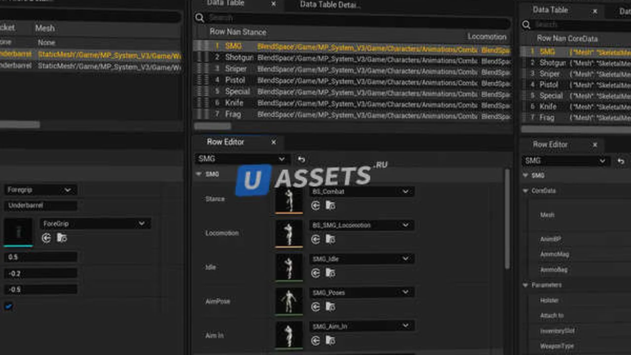The image size is (631, 355).
Task: Open the SMG row selector in the Stance Row Editor
Action: pos(242,159)
